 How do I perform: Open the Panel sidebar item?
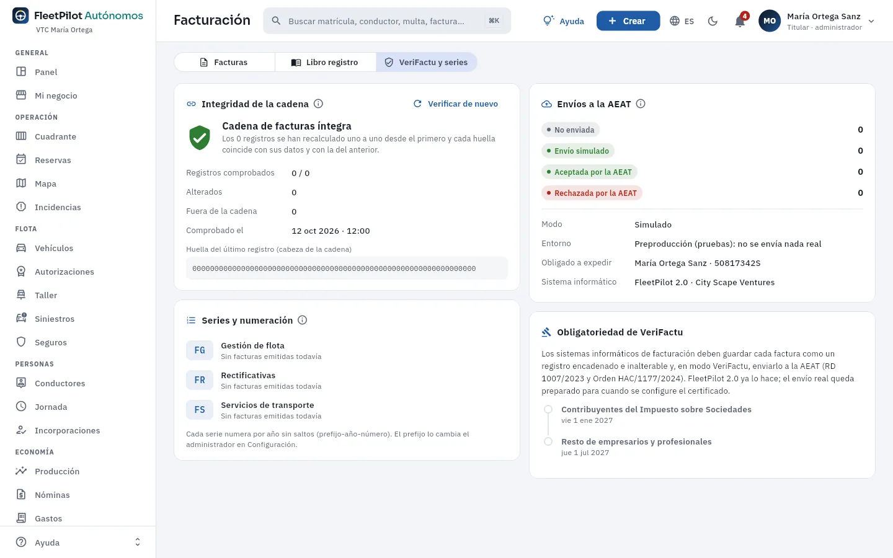click(78, 72)
